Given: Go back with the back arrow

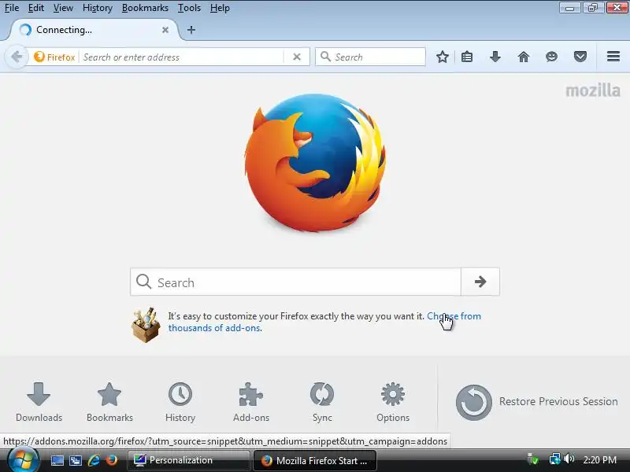Looking at the screenshot, I should [17, 57].
